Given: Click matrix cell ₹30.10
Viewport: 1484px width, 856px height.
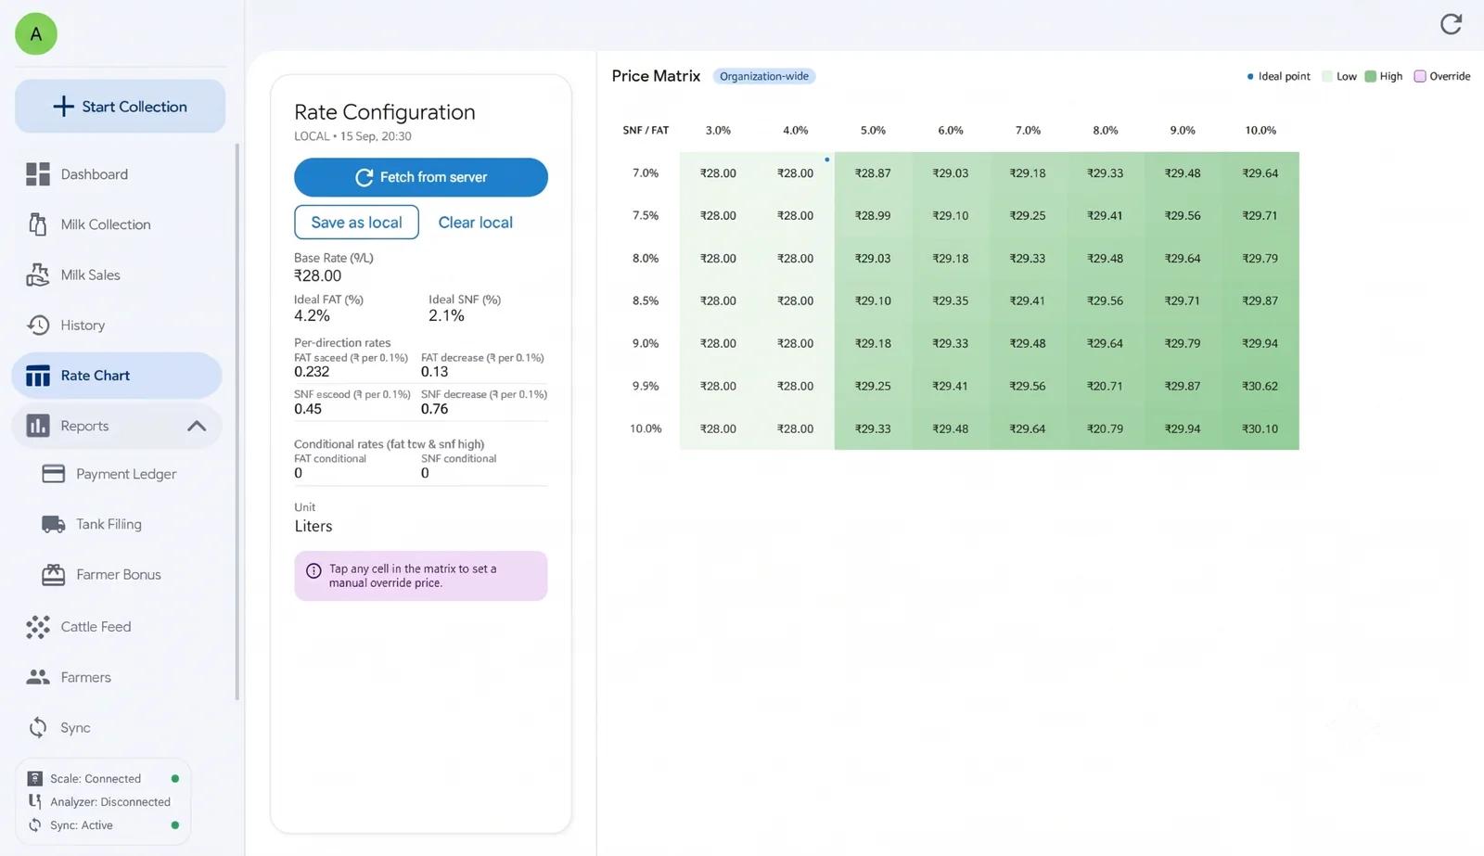Looking at the screenshot, I should (1260, 428).
